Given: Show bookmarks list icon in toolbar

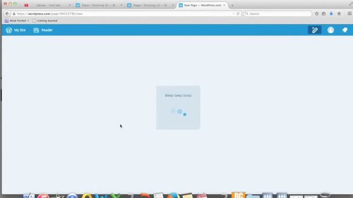Looking at the screenshot, I should [x=324, y=14].
